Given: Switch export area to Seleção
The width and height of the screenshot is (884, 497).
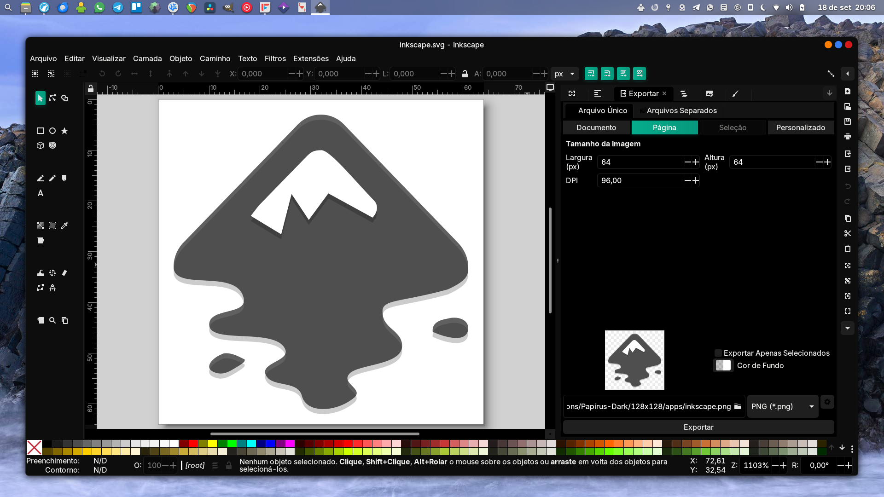Looking at the screenshot, I should pos(733,127).
